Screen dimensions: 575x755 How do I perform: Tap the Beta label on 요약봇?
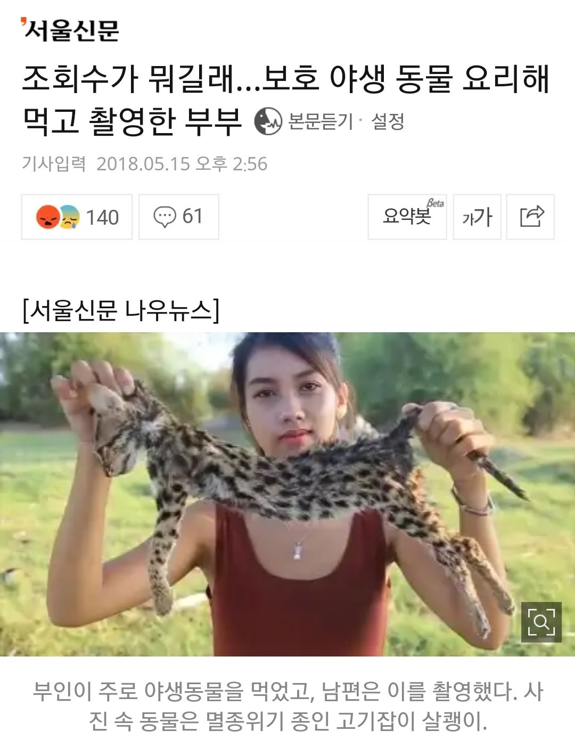(x=436, y=203)
